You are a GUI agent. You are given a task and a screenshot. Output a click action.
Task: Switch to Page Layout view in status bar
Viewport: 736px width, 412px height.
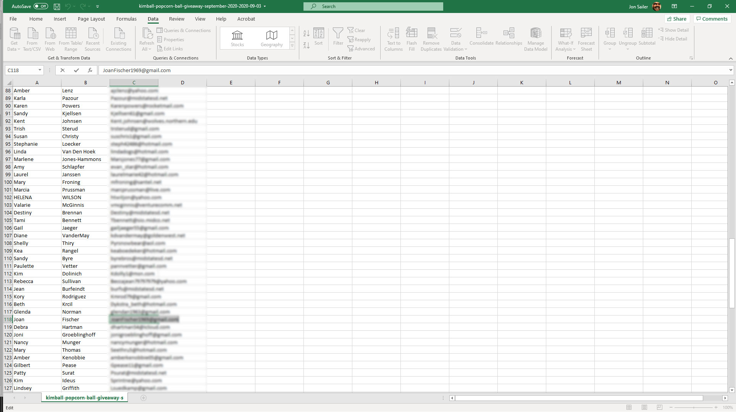pos(644,407)
